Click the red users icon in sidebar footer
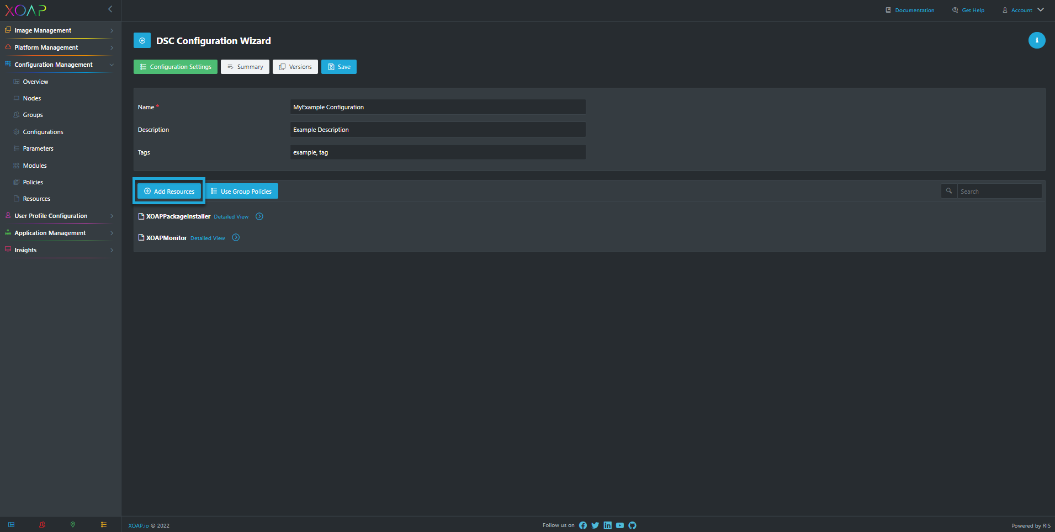This screenshot has height=532, width=1055. point(43,525)
